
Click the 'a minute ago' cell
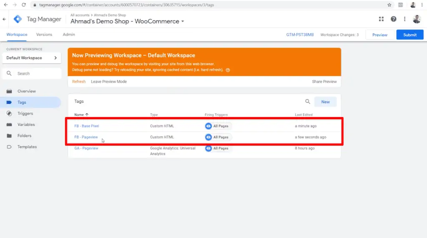tap(306, 126)
